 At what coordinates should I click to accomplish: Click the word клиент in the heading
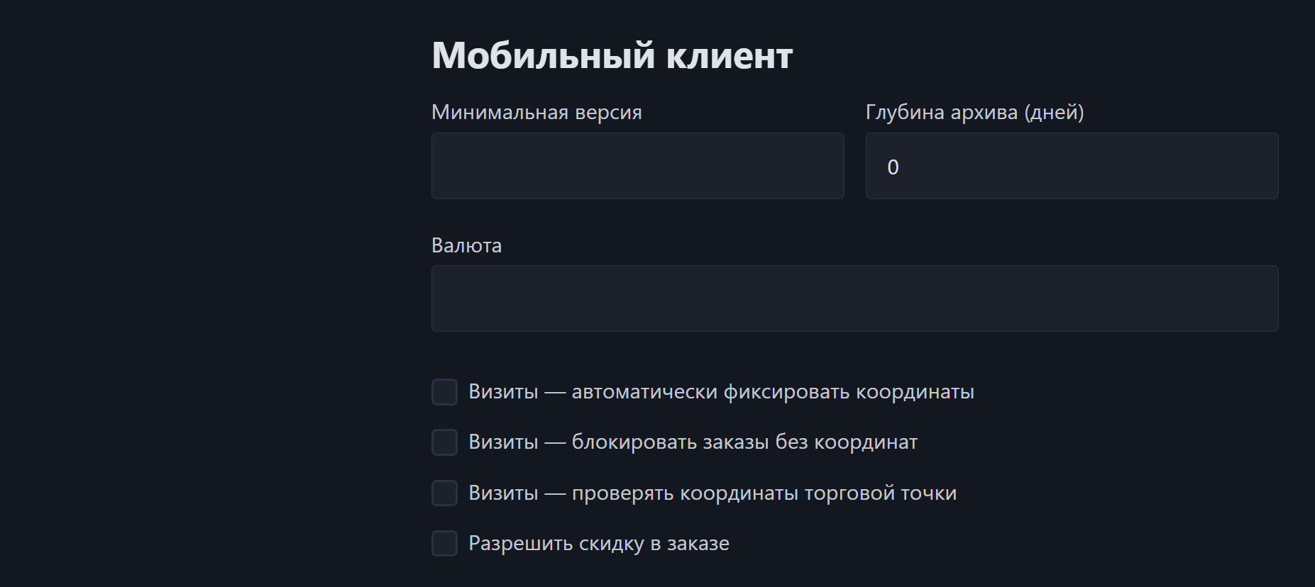[730, 57]
